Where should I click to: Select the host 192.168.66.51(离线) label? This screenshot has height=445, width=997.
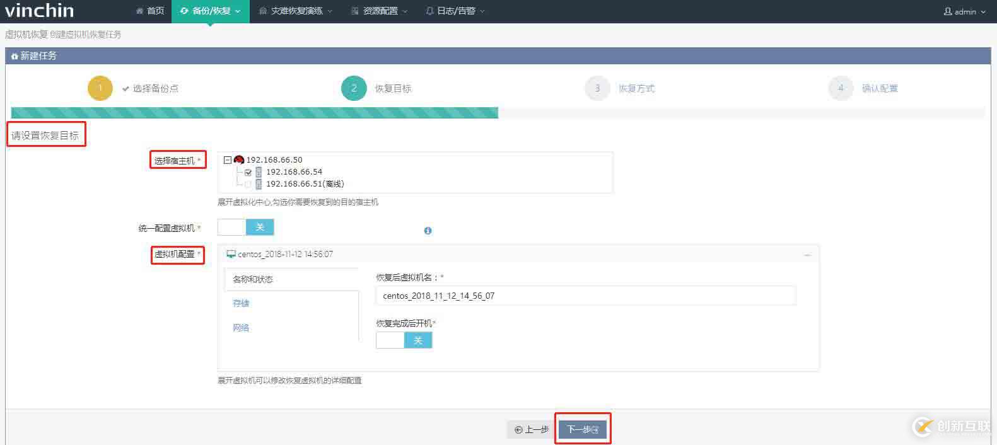(305, 184)
